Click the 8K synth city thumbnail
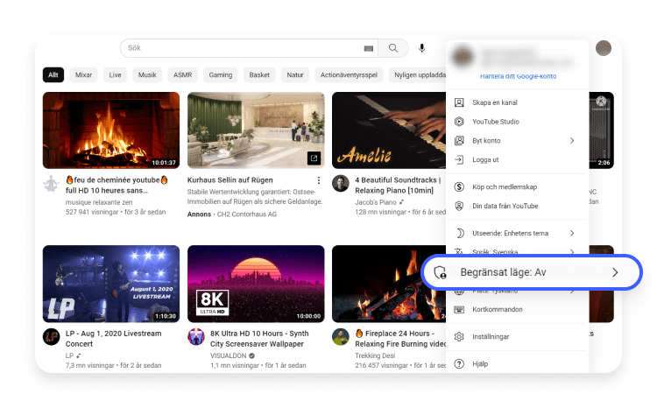The width and height of the screenshot is (657, 408). [x=256, y=284]
